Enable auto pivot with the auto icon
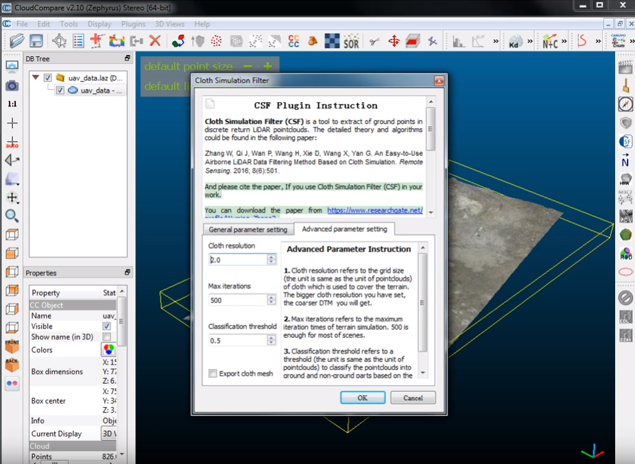The height and width of the screenshot is (464, 635). click(x=12, y=142)
